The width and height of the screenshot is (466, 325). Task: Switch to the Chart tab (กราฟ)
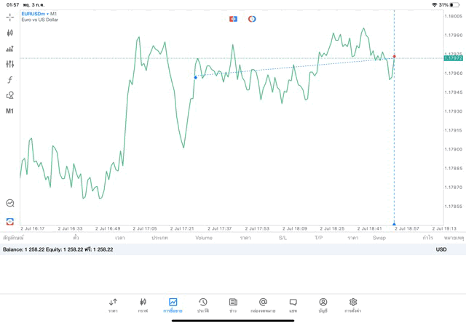[143, 305]
